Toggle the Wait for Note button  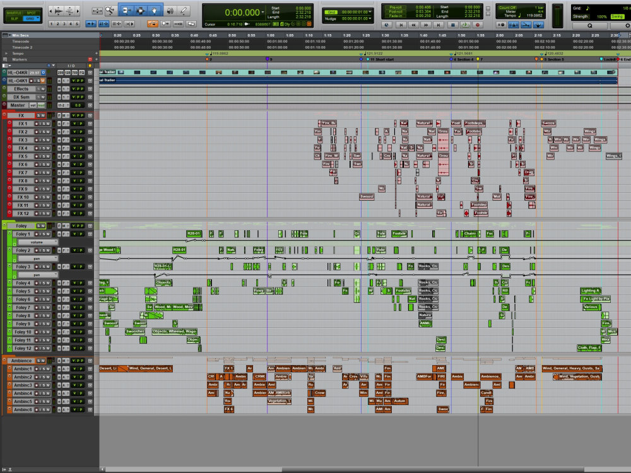(501, 25)
